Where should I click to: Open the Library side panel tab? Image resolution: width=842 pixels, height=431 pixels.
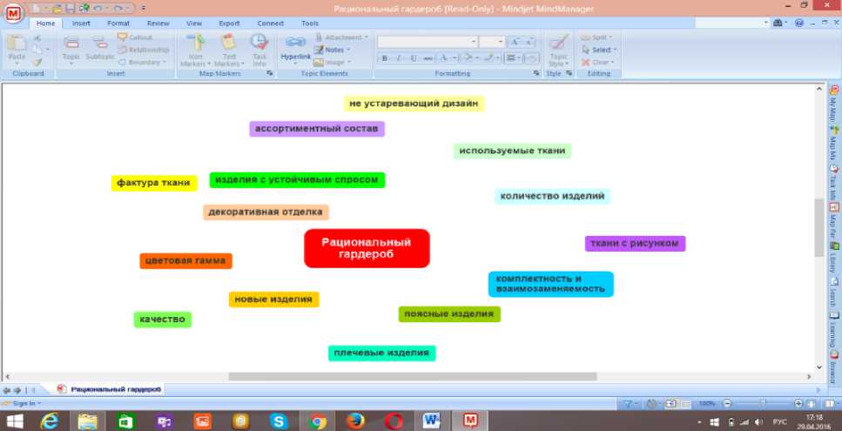[x=833, y=259]
